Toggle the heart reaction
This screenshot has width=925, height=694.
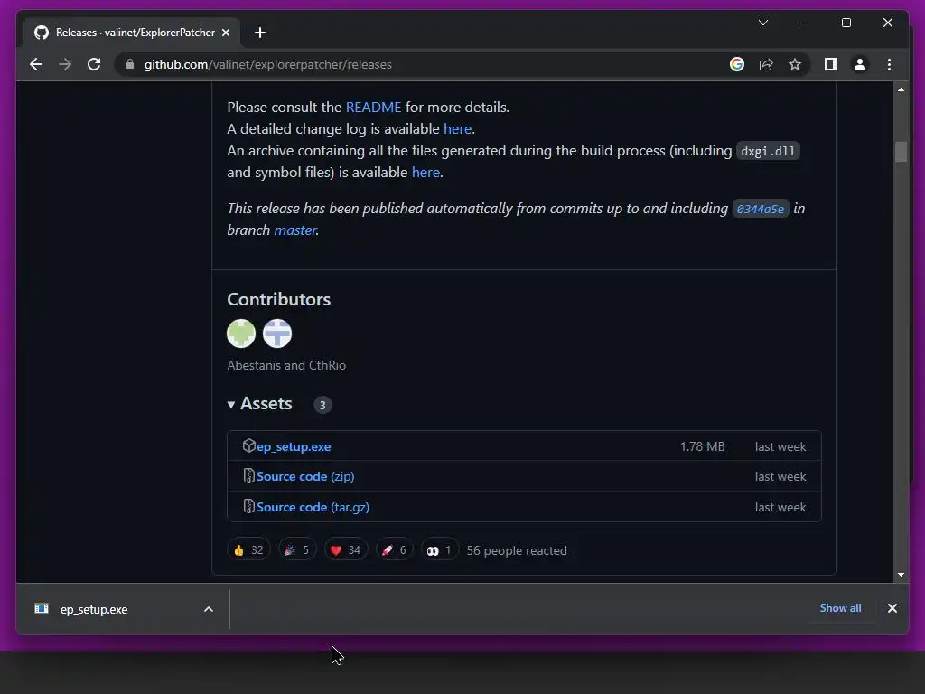pyautogui.click(x=346, y=550)
